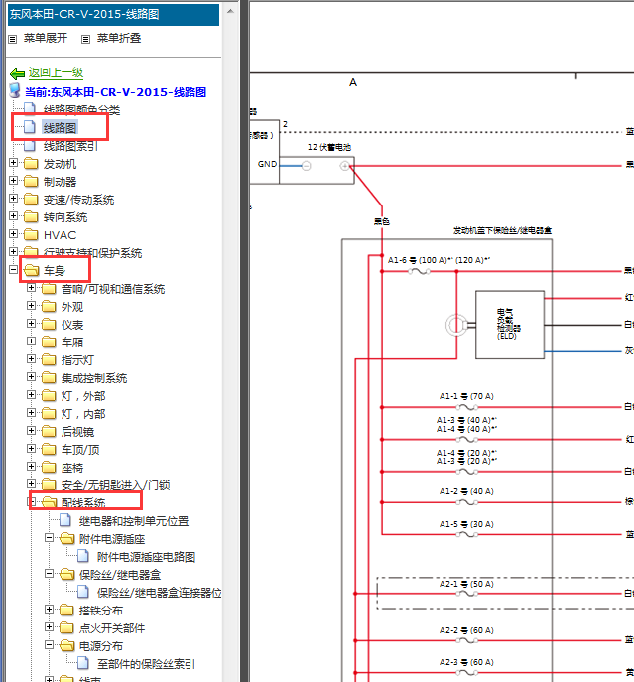Click the 发动机 folder icon
The height and width of the screenshot is (682, 634).
pyautogui.click(x=31, y=163)
